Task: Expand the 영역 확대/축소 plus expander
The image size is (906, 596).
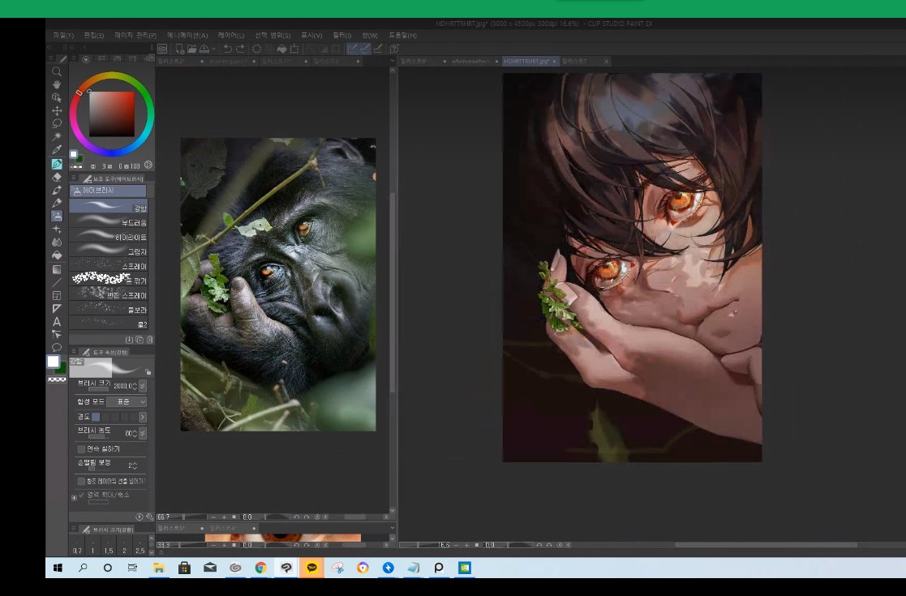Action: (74, 497)
